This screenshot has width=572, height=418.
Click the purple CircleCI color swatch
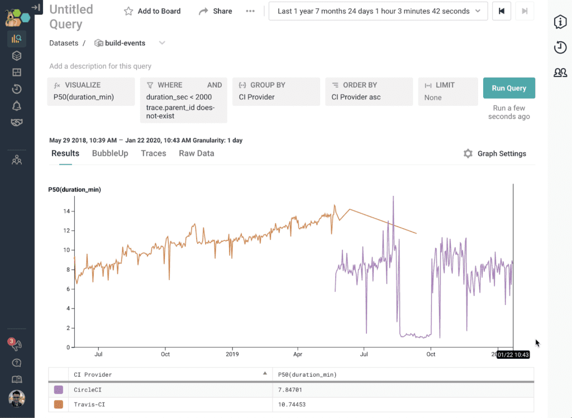coord(59,390)
